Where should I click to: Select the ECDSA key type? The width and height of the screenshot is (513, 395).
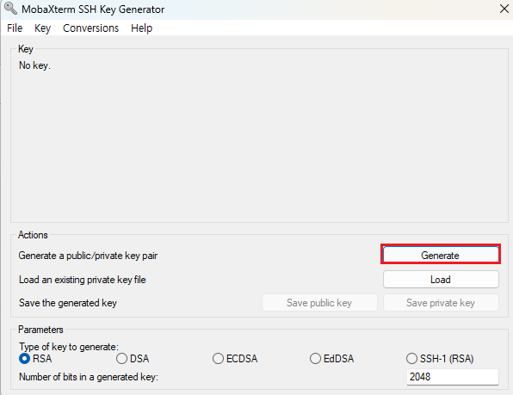coord(235,359)
